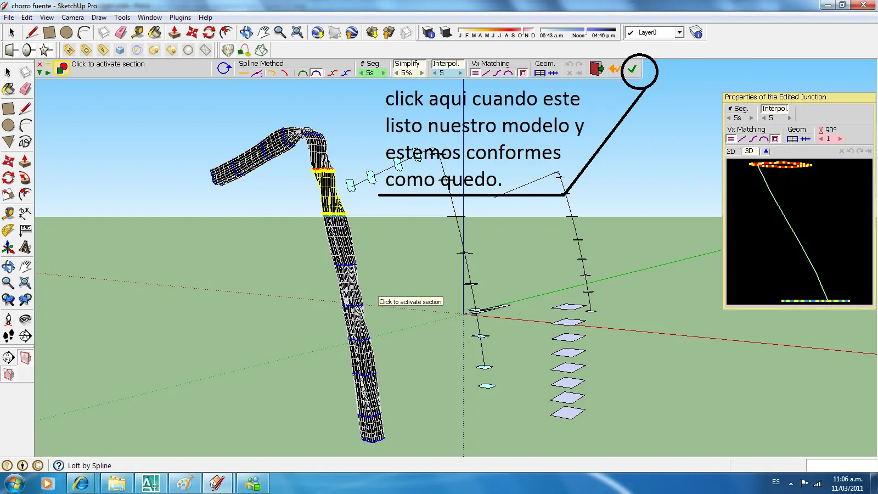Select the Pan hand tool in top toolbar
Viewport: 878px width, 494px height.
click(263, 32)
